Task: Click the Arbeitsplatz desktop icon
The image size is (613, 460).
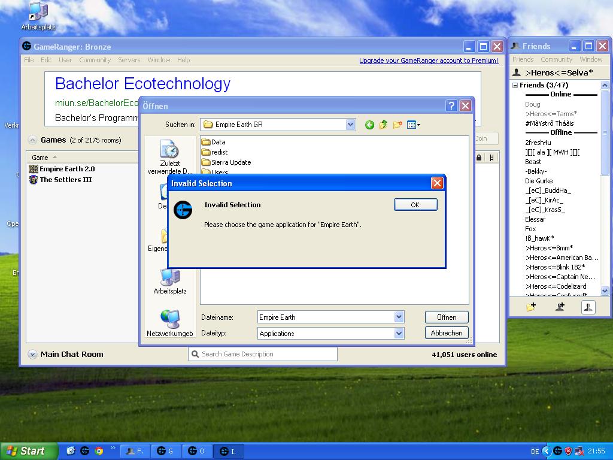Action: click(x=38, y=13)
